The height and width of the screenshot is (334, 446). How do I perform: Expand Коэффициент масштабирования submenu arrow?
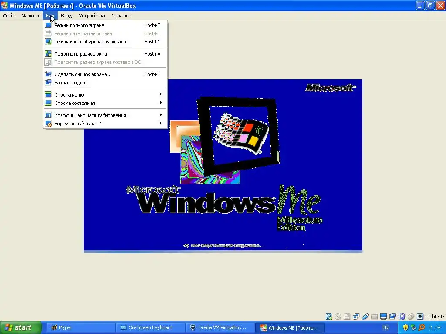161,115
